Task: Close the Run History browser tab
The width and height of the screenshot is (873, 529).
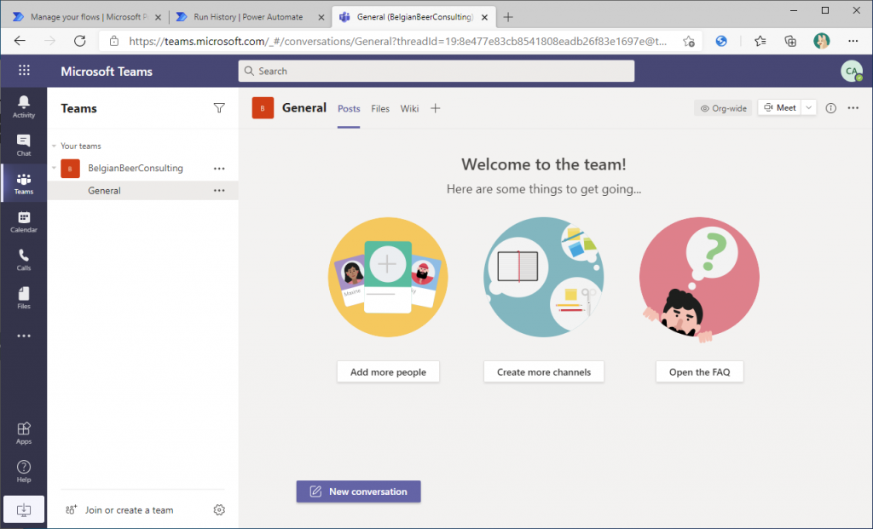Action: [x=321, y=17]
